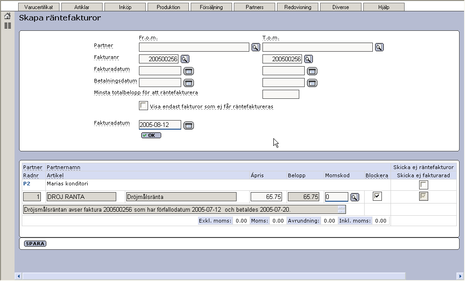The width and height of the screenshot is (465, 281).
Task: Open the Produktion menu
Action: [168, 7]
